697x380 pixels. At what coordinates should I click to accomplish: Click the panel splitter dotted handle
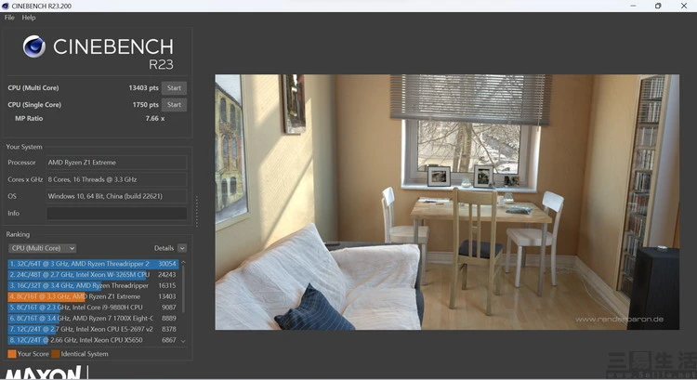(x=196, y=211)
